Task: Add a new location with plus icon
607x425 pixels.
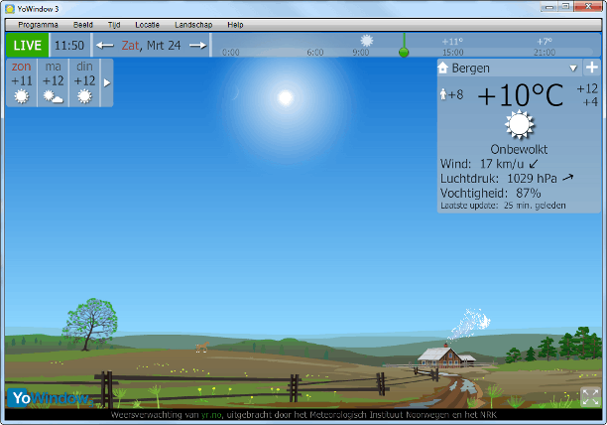Action: pyautogui.click(x=592, y=69)
